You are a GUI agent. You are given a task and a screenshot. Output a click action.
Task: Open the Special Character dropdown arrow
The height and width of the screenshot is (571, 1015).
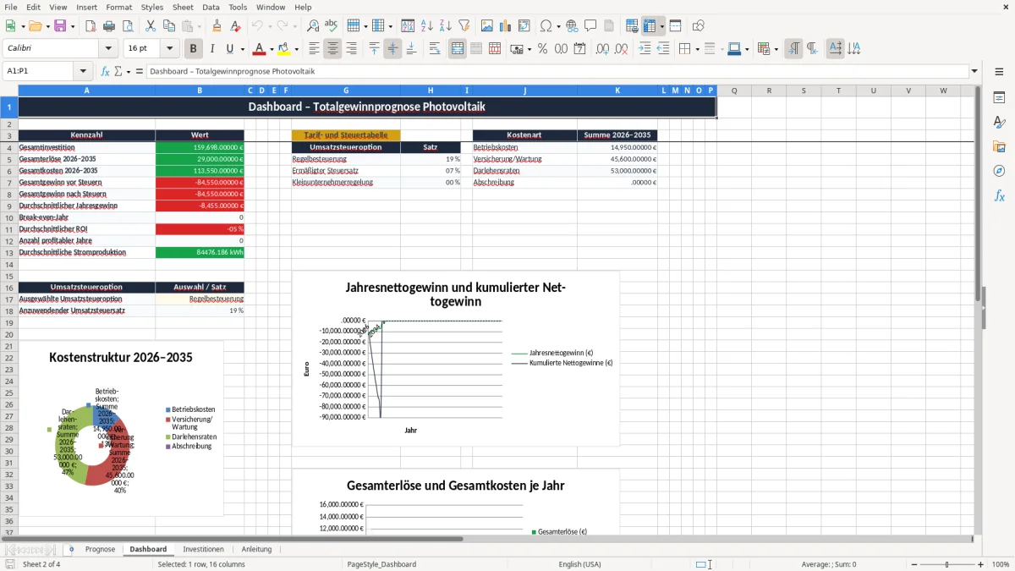[557, 26]
